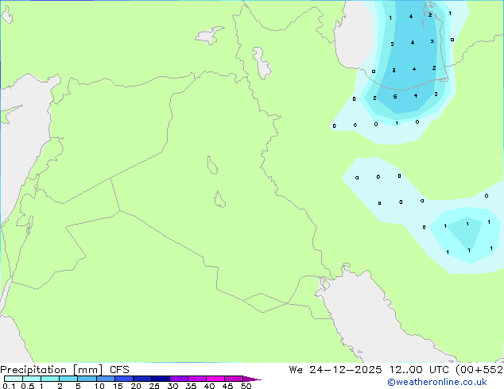Click the '50' legend scale label
Screen dimensions: 504x389
[246, 386]
